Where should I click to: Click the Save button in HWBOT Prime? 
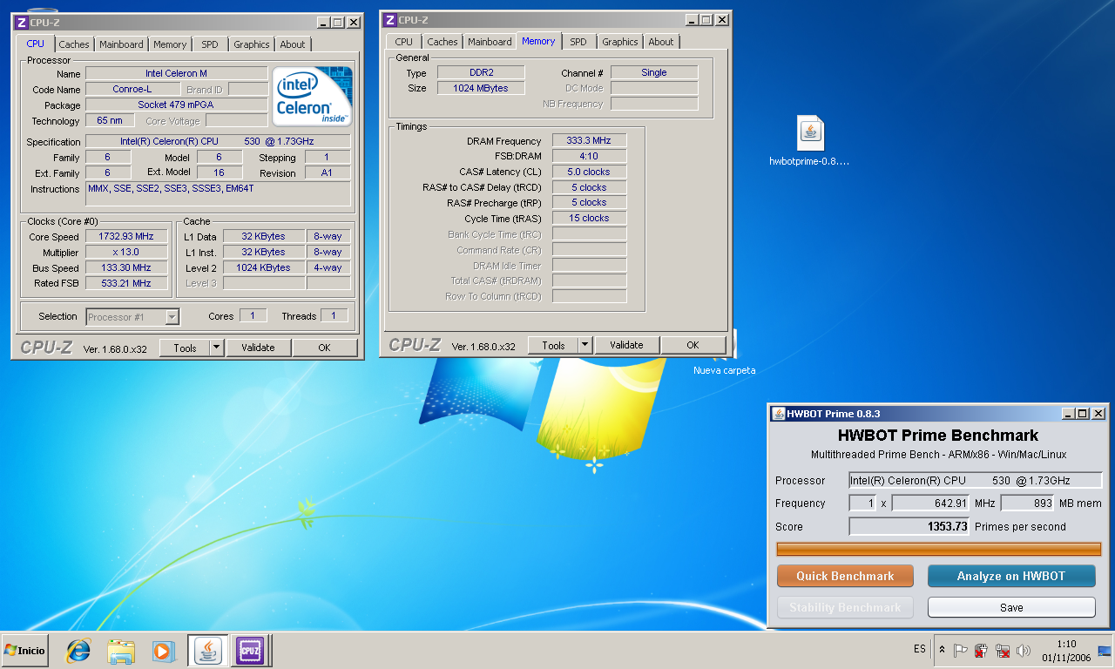(x=1011, y=607)
